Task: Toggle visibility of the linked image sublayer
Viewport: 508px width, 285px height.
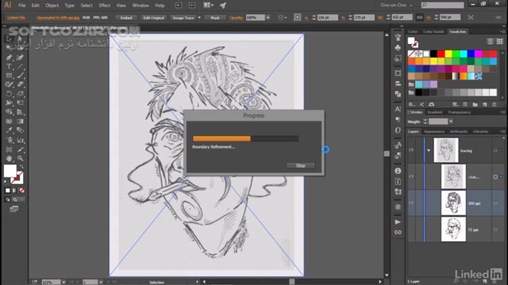Action: tap(411, 177)
